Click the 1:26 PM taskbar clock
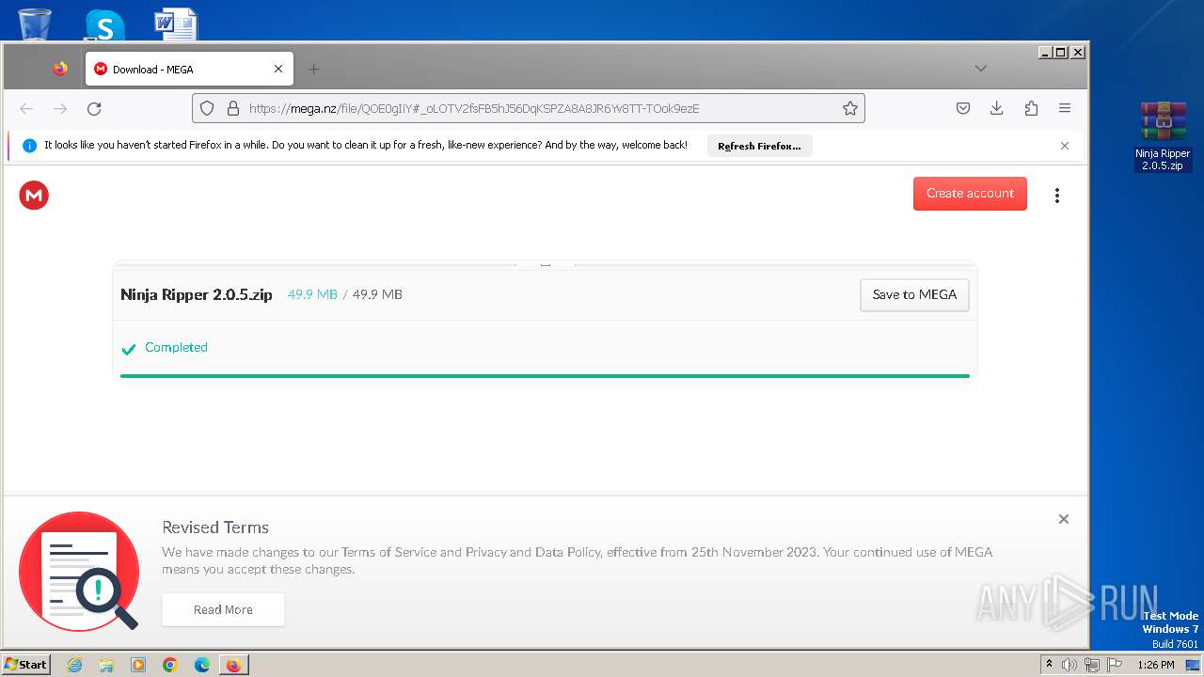The image size is (1204, 677). (x=1155, y=665)
